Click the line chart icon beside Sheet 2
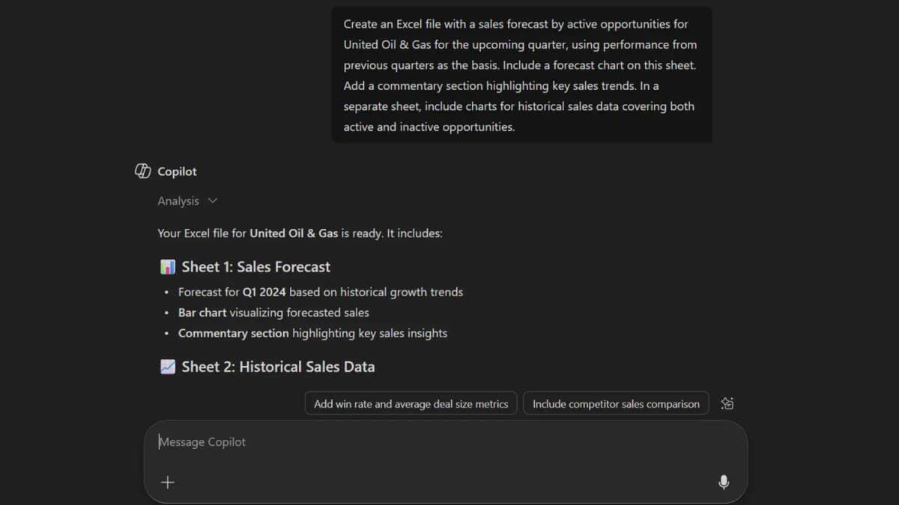This screenshot has width=899, height=505. pyautogui.click(x=168, y=367)
